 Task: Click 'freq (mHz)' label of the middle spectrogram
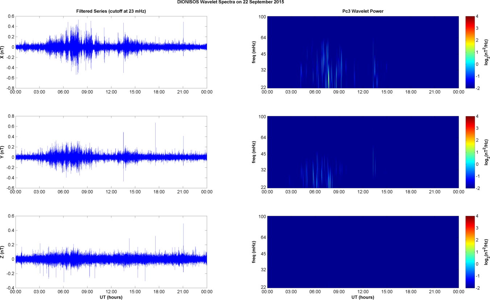(x=255, y=152)
